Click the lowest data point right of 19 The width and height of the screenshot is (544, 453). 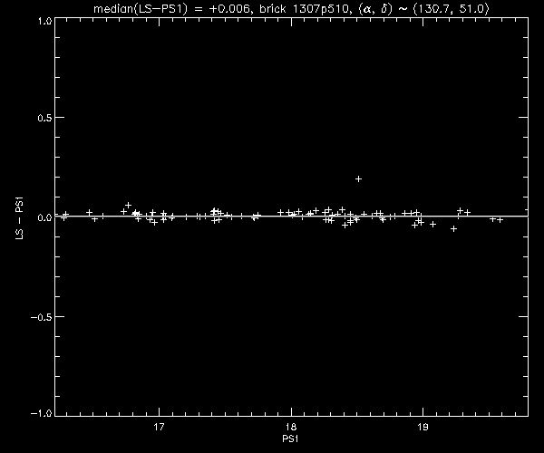[x=453, y=228]
